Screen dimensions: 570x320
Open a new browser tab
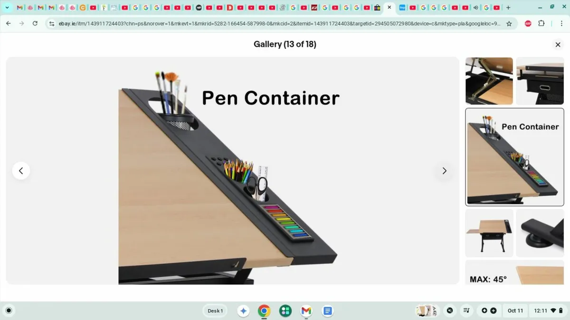pos(508,8)
